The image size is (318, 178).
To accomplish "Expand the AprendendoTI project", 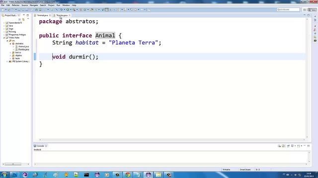I will 4,23.
